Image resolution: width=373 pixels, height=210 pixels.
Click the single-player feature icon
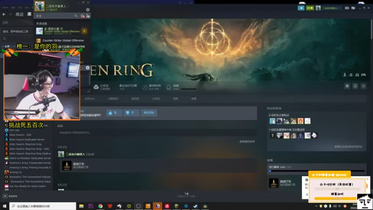[x=345, y=75]
